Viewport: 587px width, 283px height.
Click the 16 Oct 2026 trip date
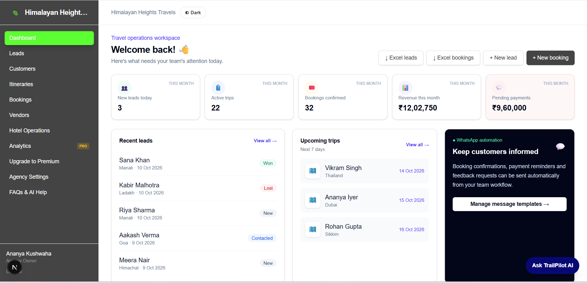[411, 230]
